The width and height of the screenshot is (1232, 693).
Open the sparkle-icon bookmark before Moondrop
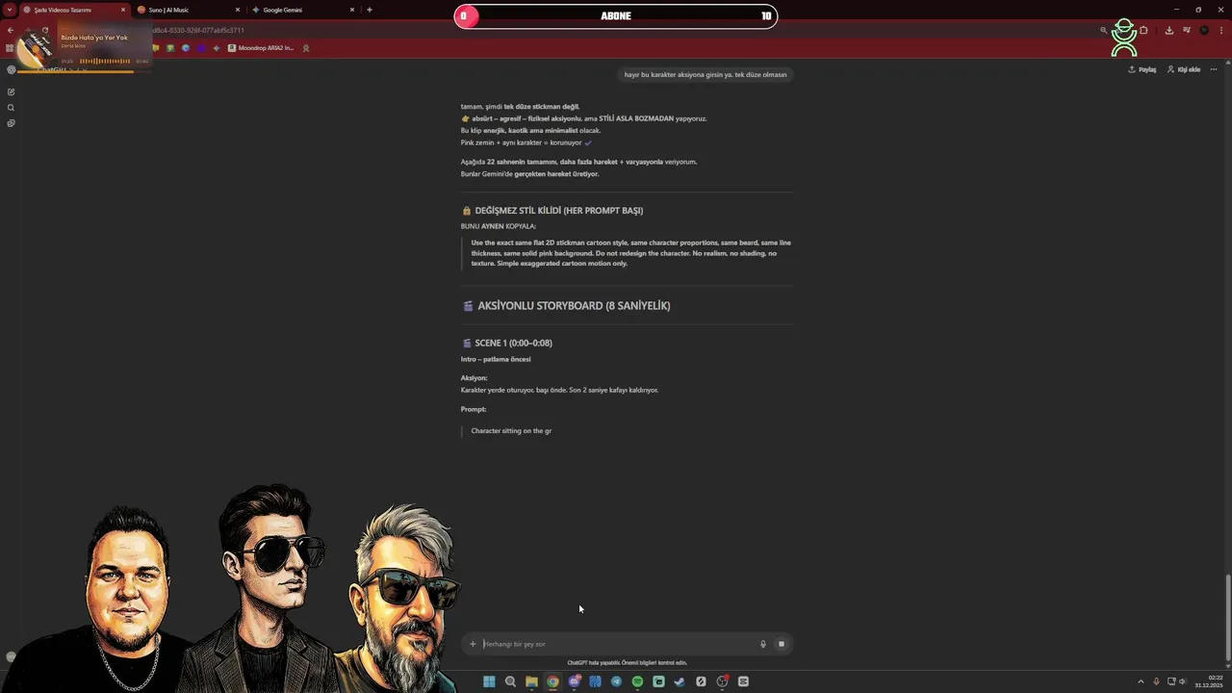pos(216,47)
